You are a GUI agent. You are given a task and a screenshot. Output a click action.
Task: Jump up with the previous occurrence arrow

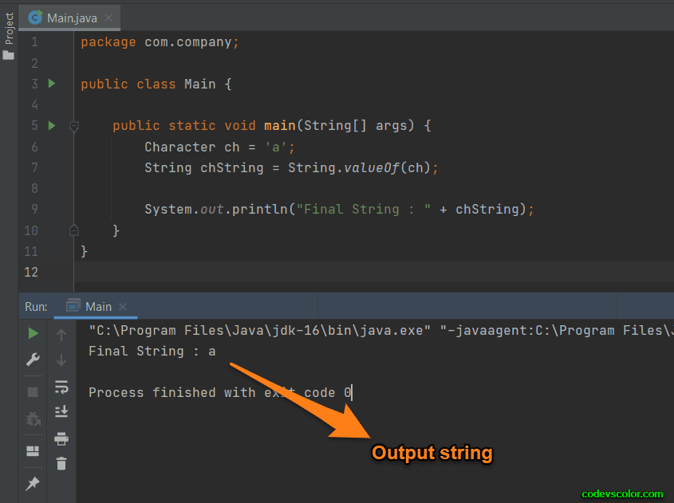(x=61, y=333)
